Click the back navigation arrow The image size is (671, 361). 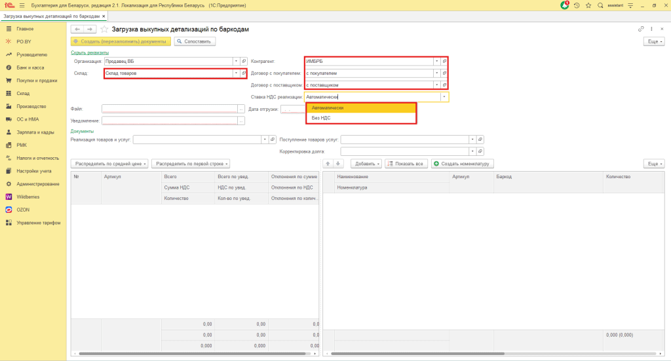77,29
